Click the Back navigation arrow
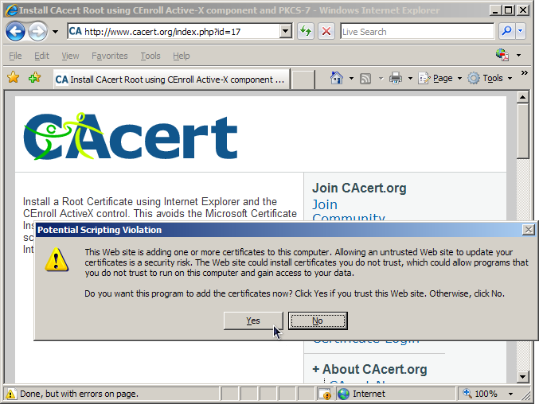The image size is (539, 404). pos(15,32)
